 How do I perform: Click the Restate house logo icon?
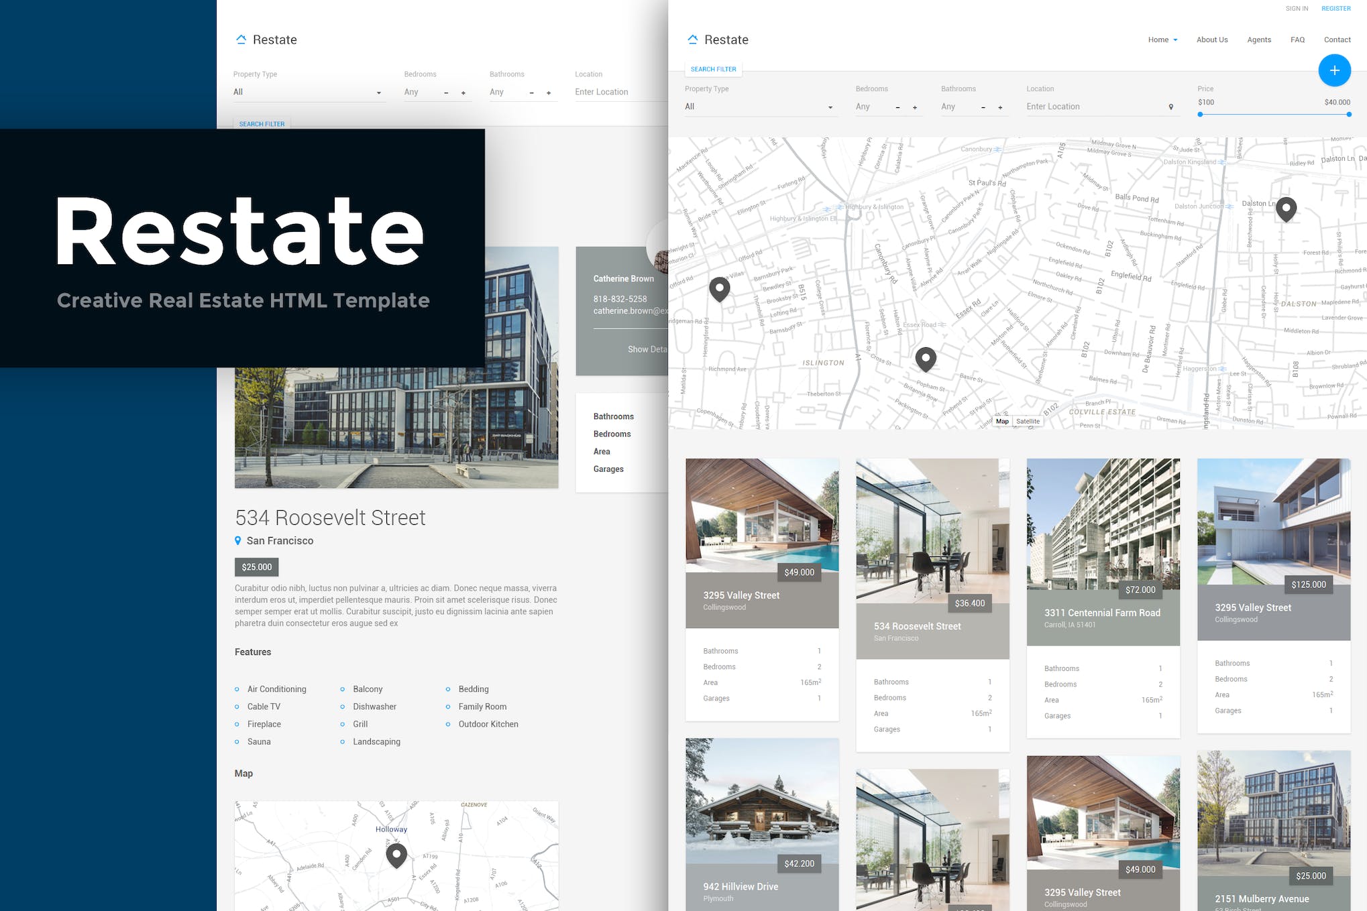point(692,39)
